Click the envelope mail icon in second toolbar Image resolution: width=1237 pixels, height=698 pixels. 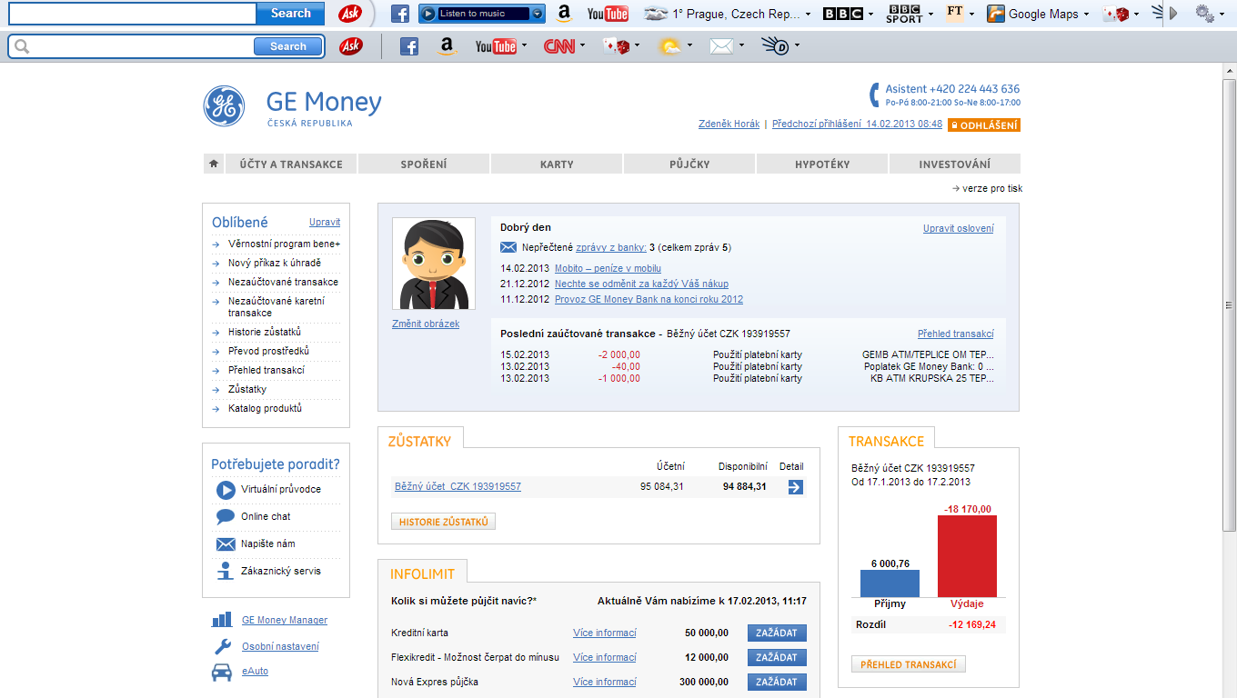[721, 46]
